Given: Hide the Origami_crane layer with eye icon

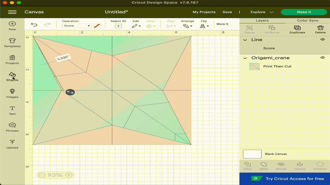Looking at the screenshot, I should coord(322,58).
